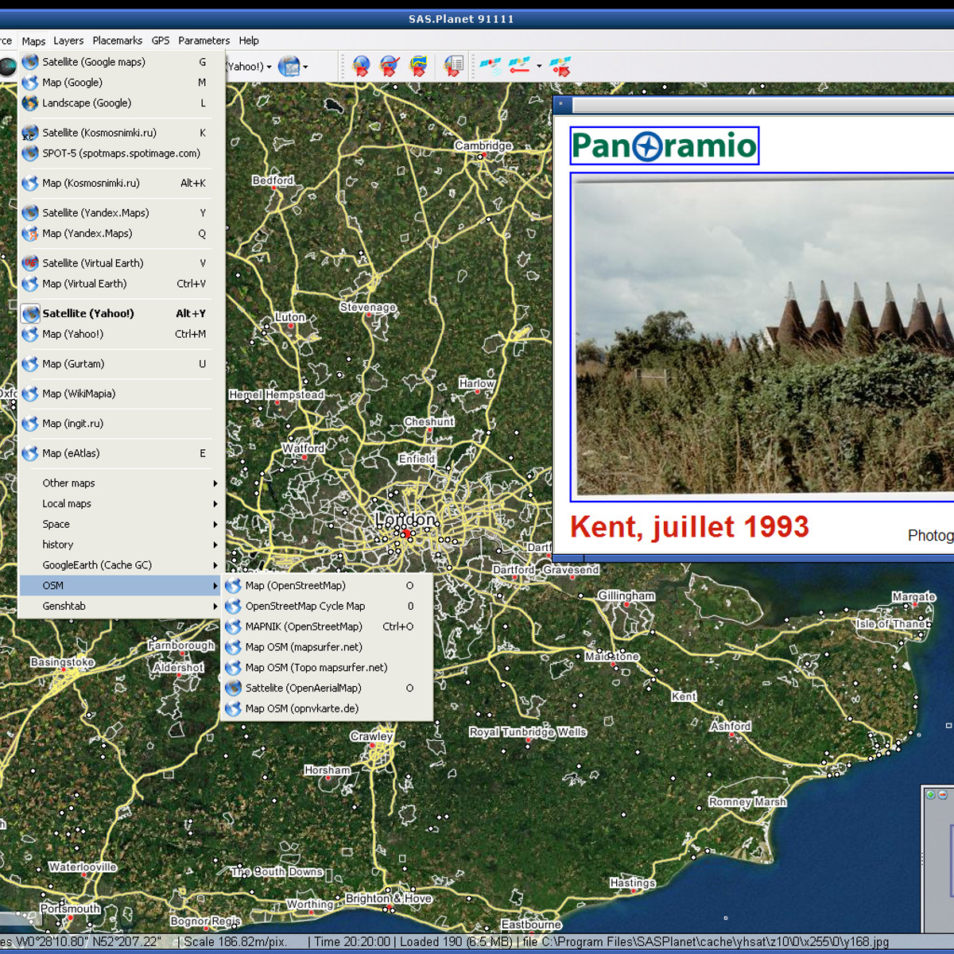Click the London label on the map
The width and height of the screenshot is (954, 954).
click(405, 519)
